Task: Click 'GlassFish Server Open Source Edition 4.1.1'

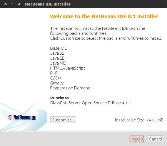Action: 90,103
